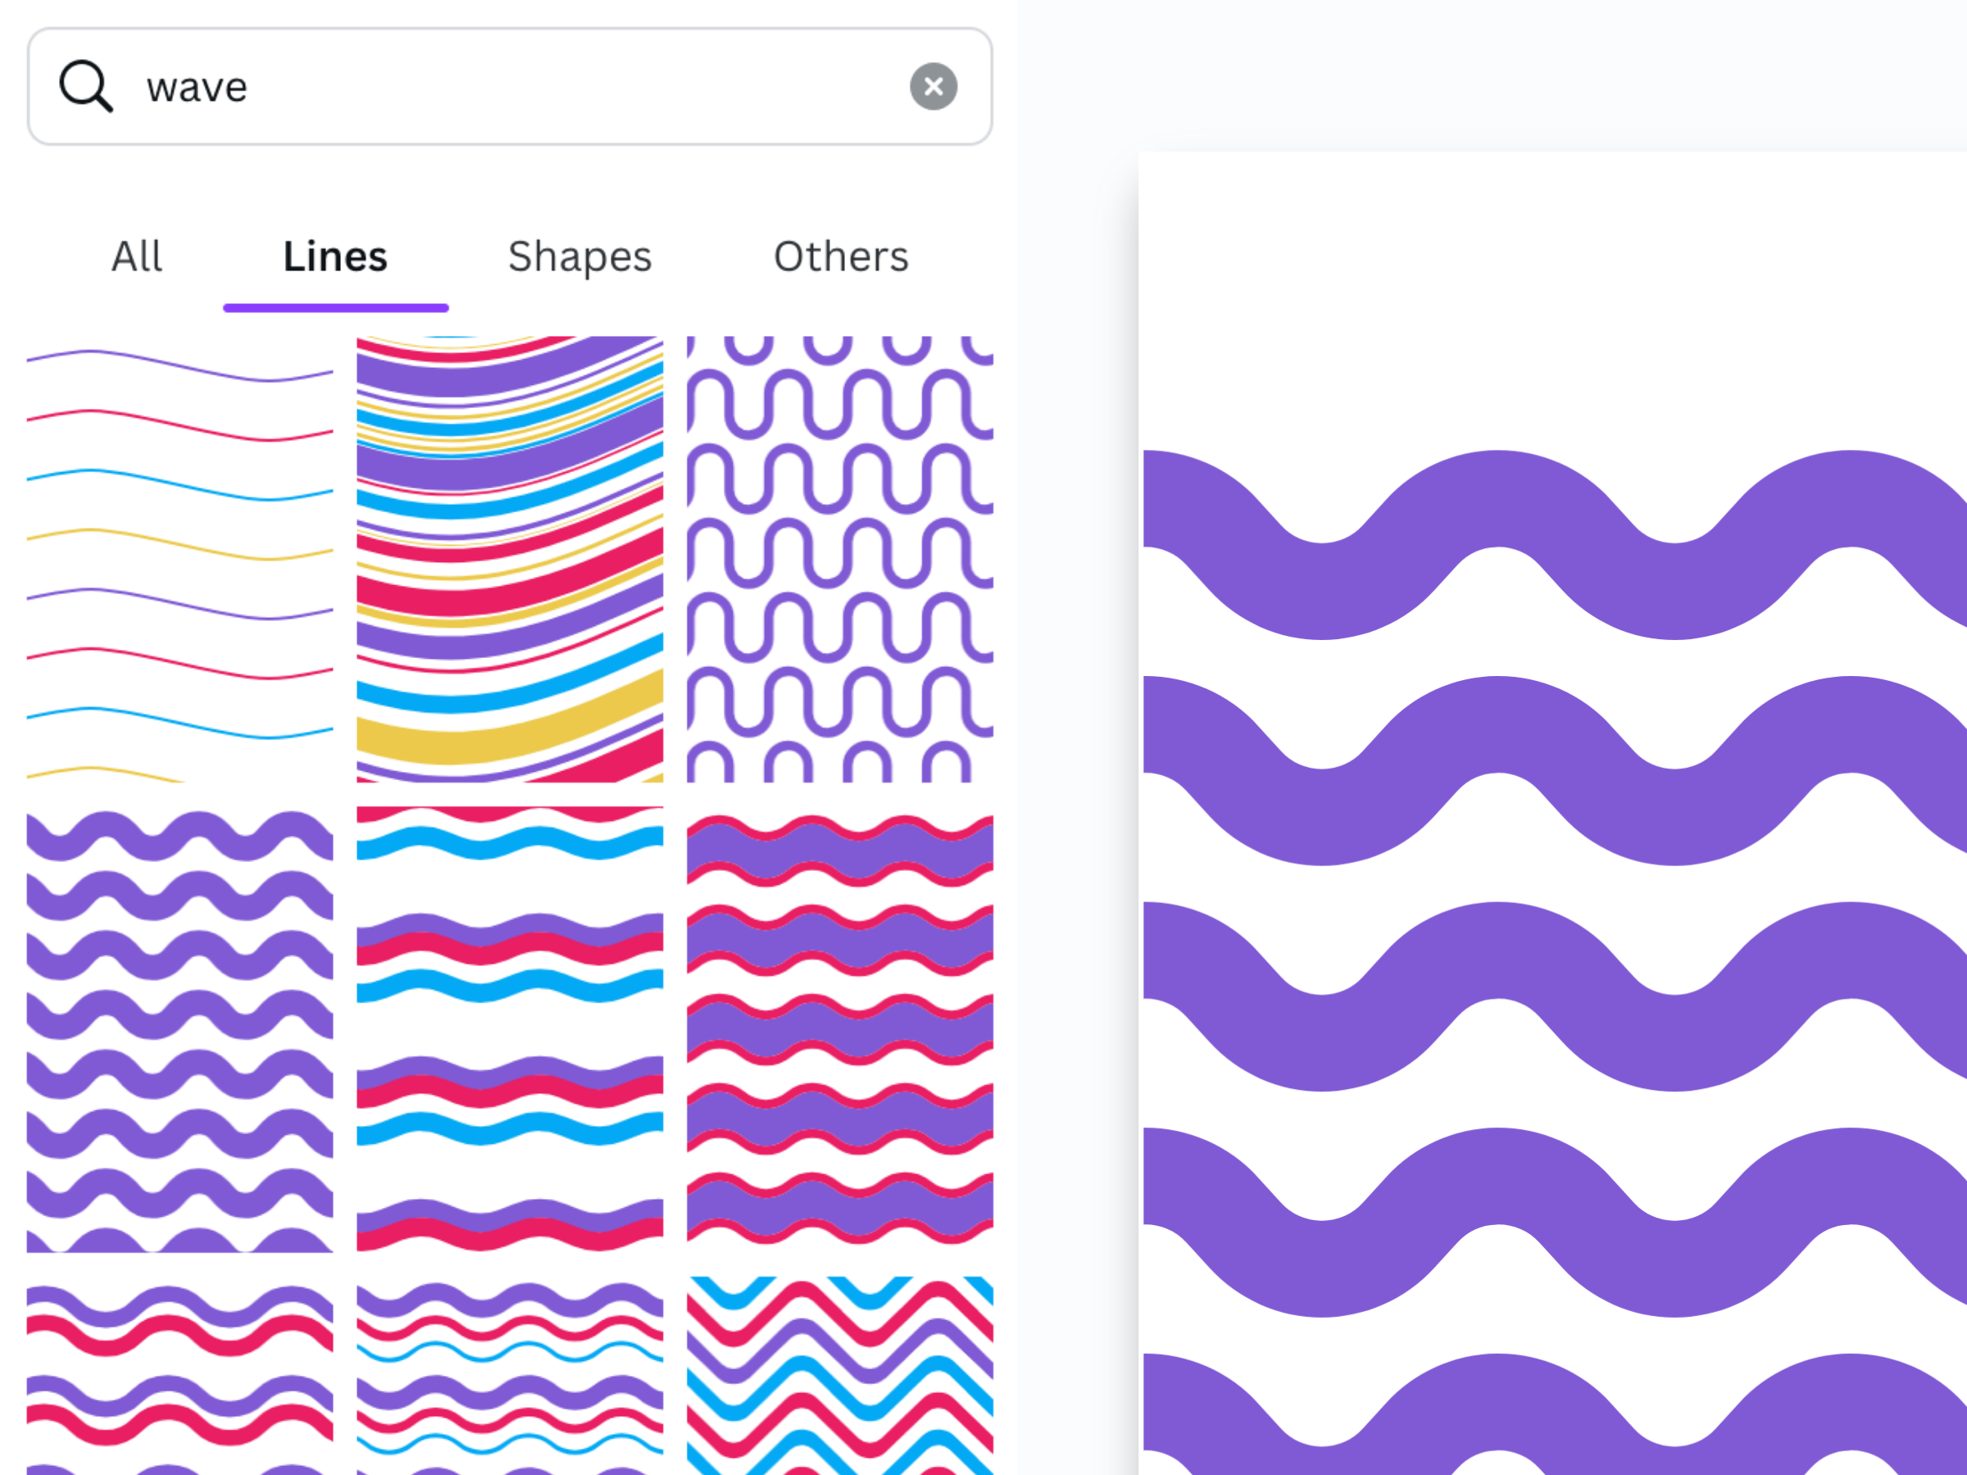The image size is (1967, 1475).
Task: Pick the thick curved multicolor stripes graphic
Action: pos(510,558)
